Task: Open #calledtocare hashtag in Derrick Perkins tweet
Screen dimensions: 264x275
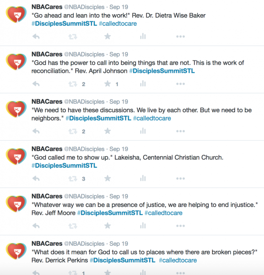Action: click(178, 260)
